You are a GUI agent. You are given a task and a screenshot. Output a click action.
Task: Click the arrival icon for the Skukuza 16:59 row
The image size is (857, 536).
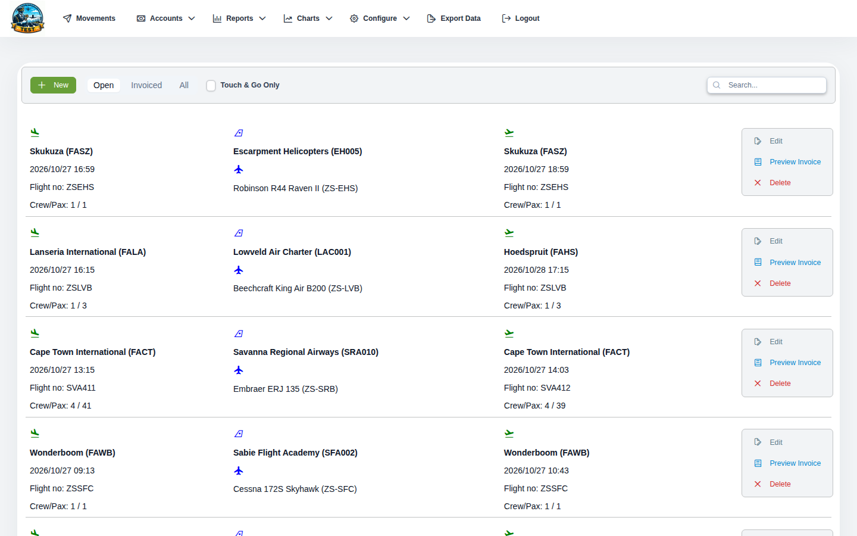click(35, 132)
